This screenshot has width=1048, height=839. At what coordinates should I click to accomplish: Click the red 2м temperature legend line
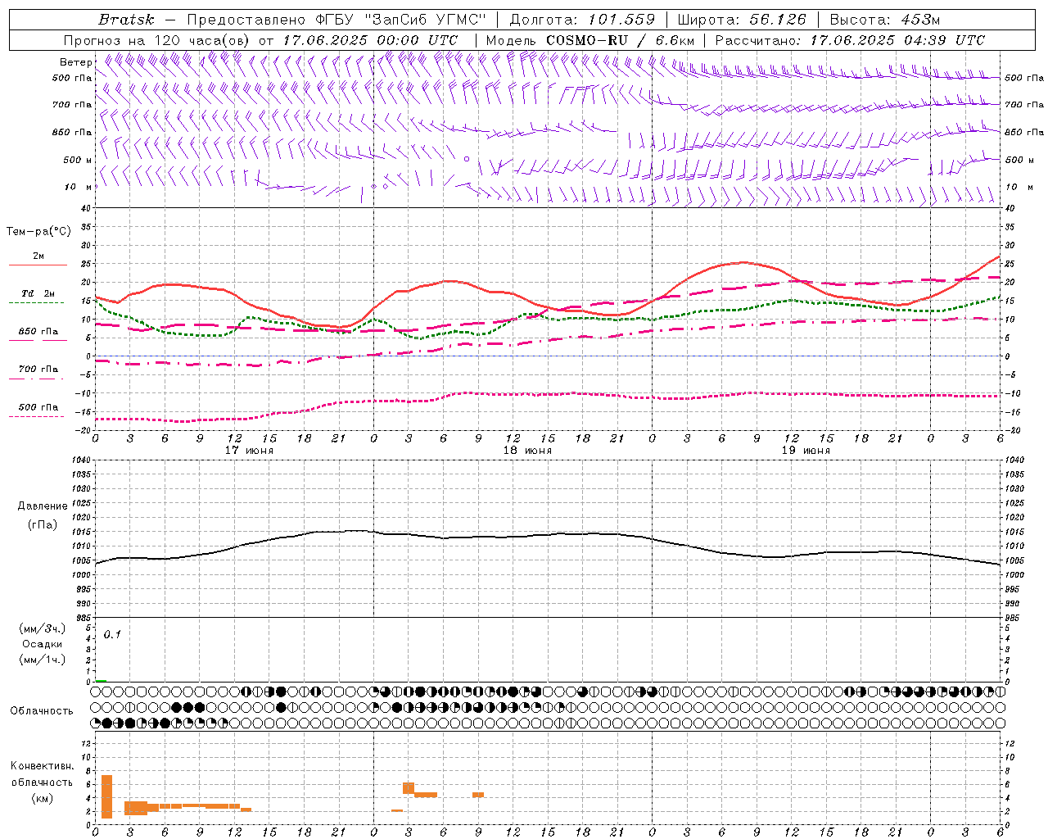click(x=38, y=265)
